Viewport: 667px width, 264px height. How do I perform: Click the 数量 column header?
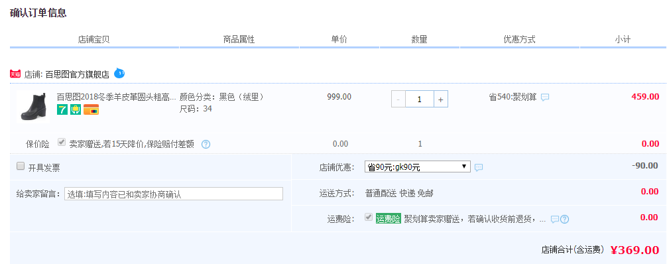pos(419,40)
